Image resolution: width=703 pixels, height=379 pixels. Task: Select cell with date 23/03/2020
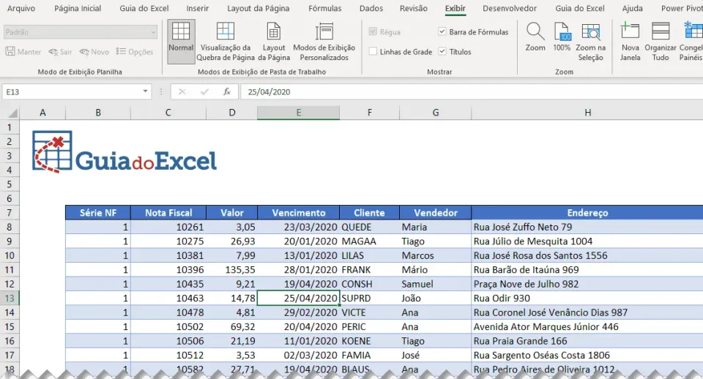click(299, 227)
